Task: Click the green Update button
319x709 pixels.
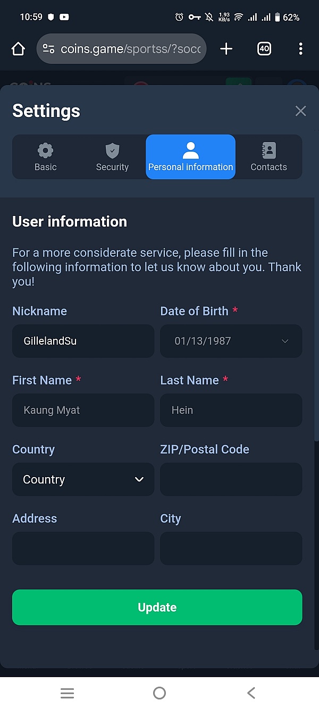Action: (157, 607)
